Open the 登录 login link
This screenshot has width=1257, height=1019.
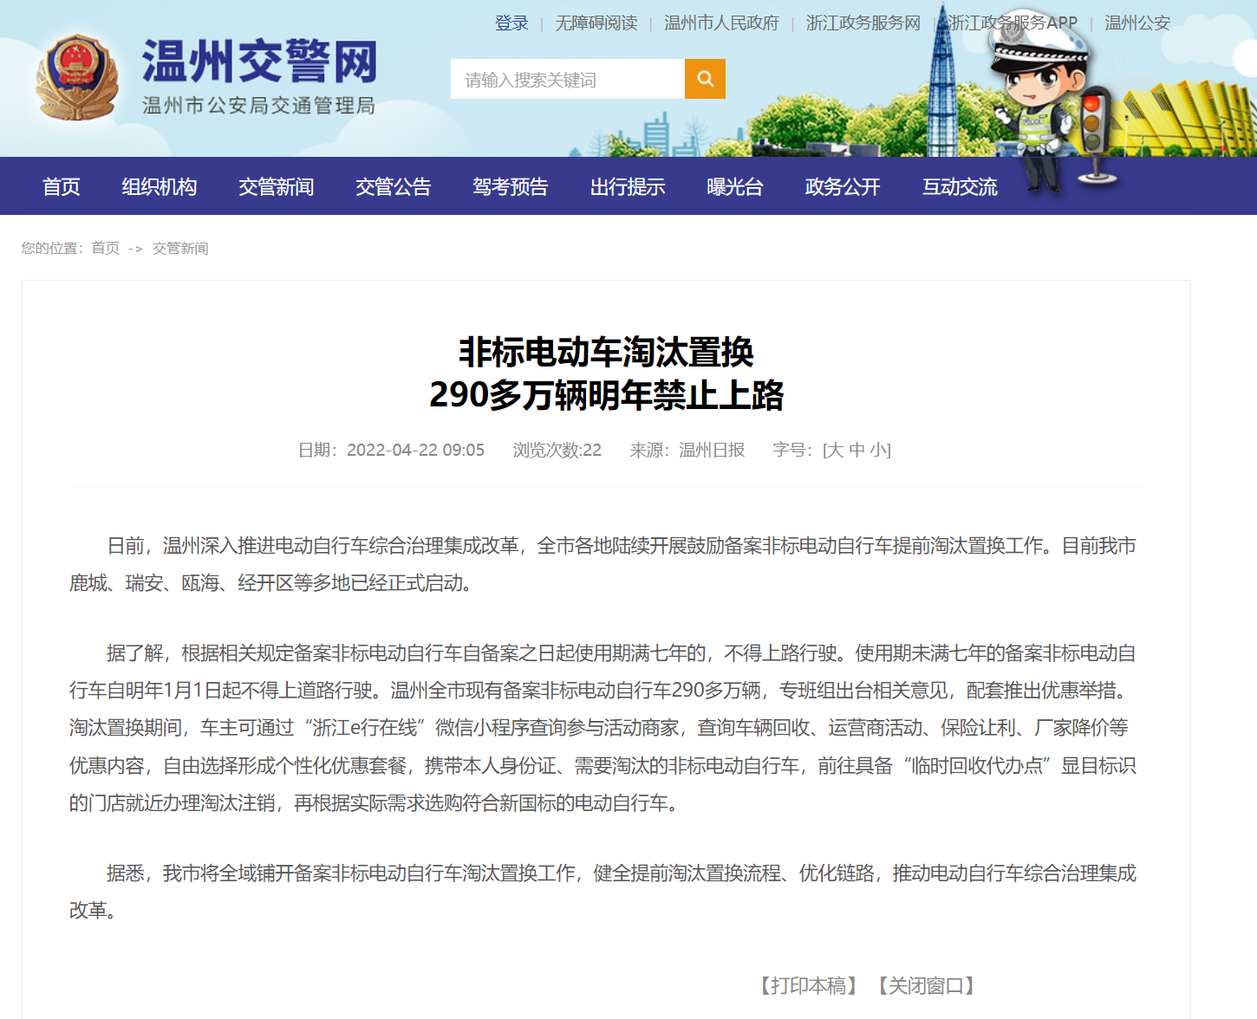point(511,23)
